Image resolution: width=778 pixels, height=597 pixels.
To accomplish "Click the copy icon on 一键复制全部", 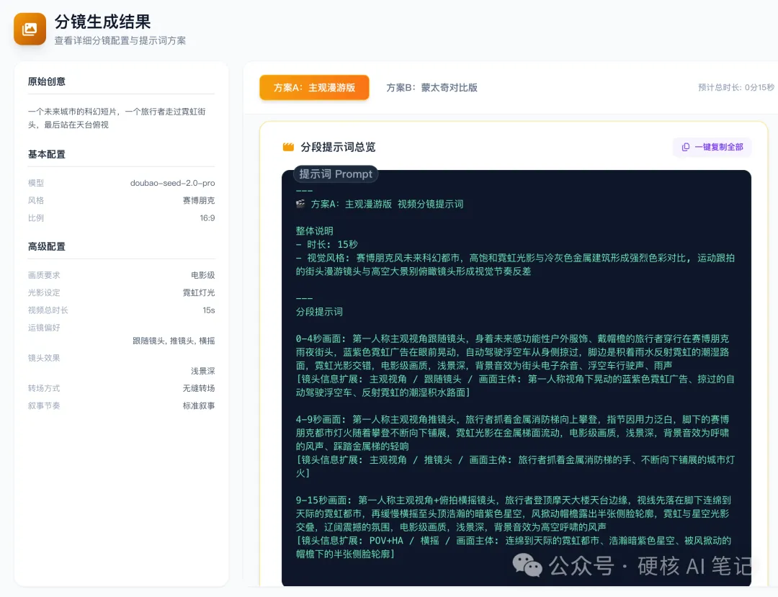I will 686,147.
